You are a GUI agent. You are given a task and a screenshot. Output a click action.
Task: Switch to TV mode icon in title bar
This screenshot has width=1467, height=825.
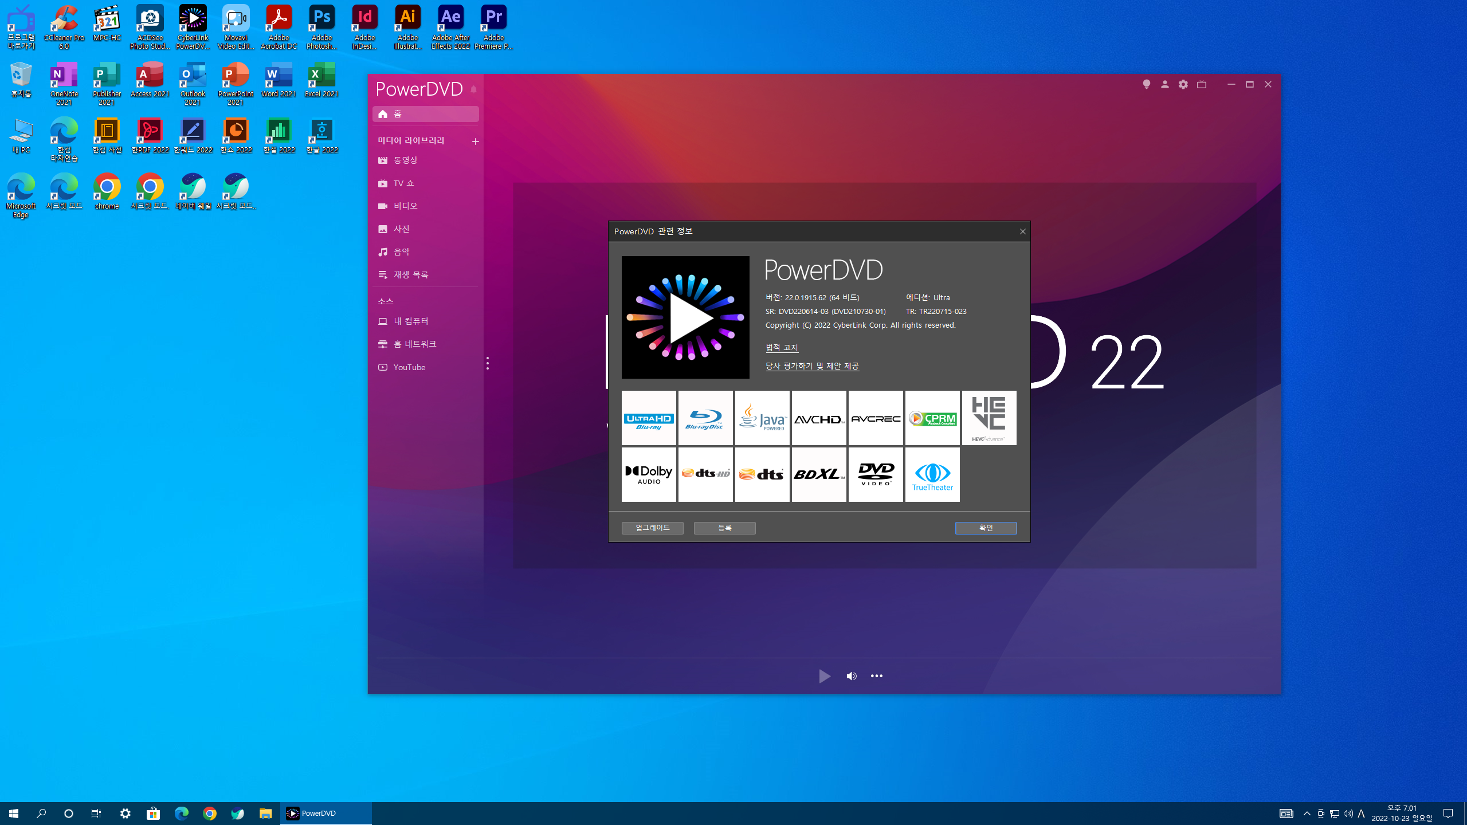1202,84
